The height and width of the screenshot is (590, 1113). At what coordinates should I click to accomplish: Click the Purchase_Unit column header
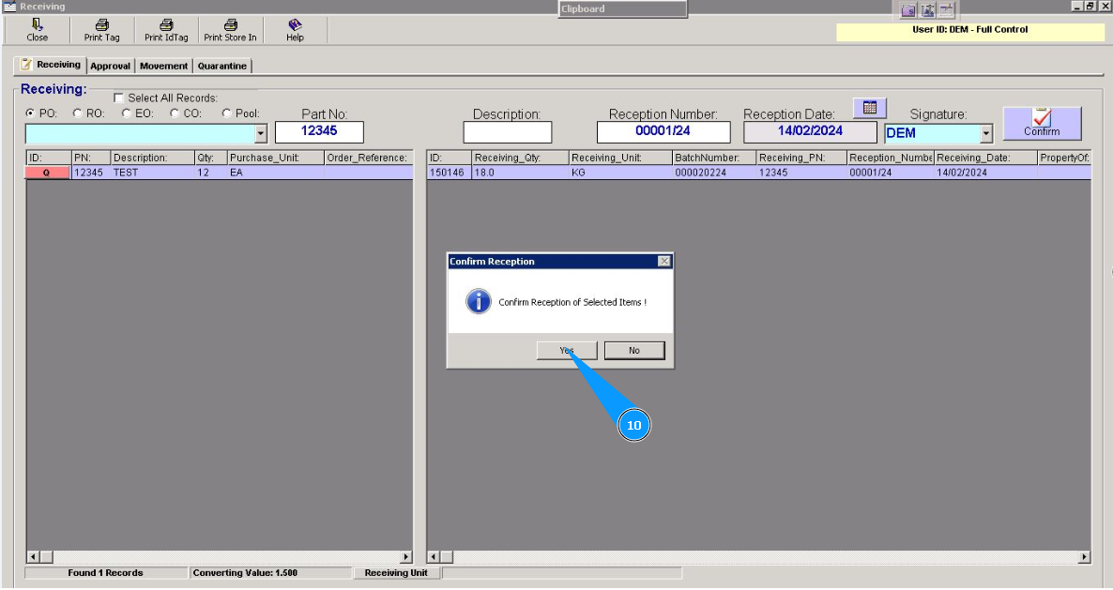275,158
